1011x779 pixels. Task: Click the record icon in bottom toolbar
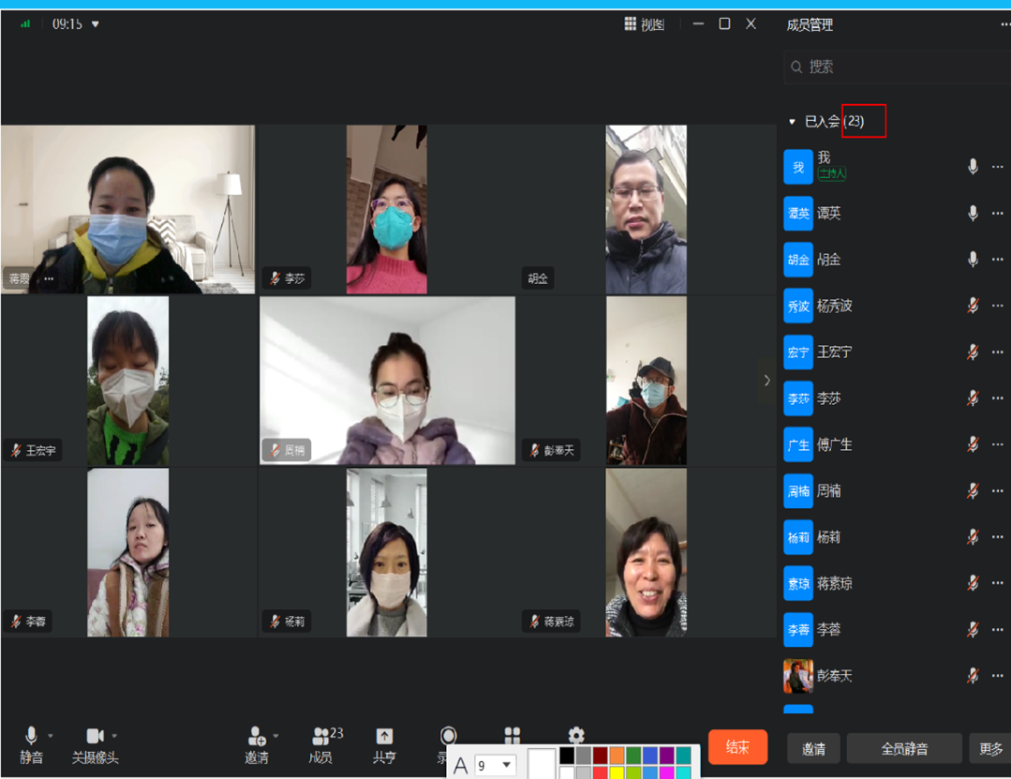[x=449, y=737]
